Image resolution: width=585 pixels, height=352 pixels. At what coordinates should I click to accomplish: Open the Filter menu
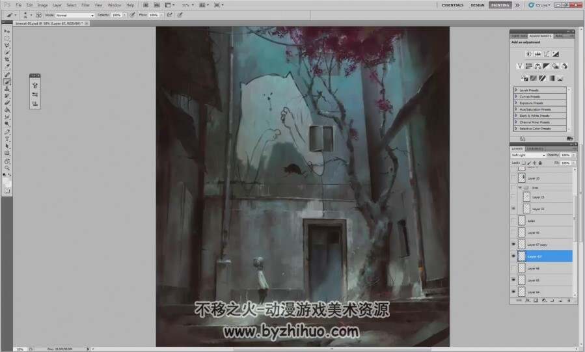point(85,5)
